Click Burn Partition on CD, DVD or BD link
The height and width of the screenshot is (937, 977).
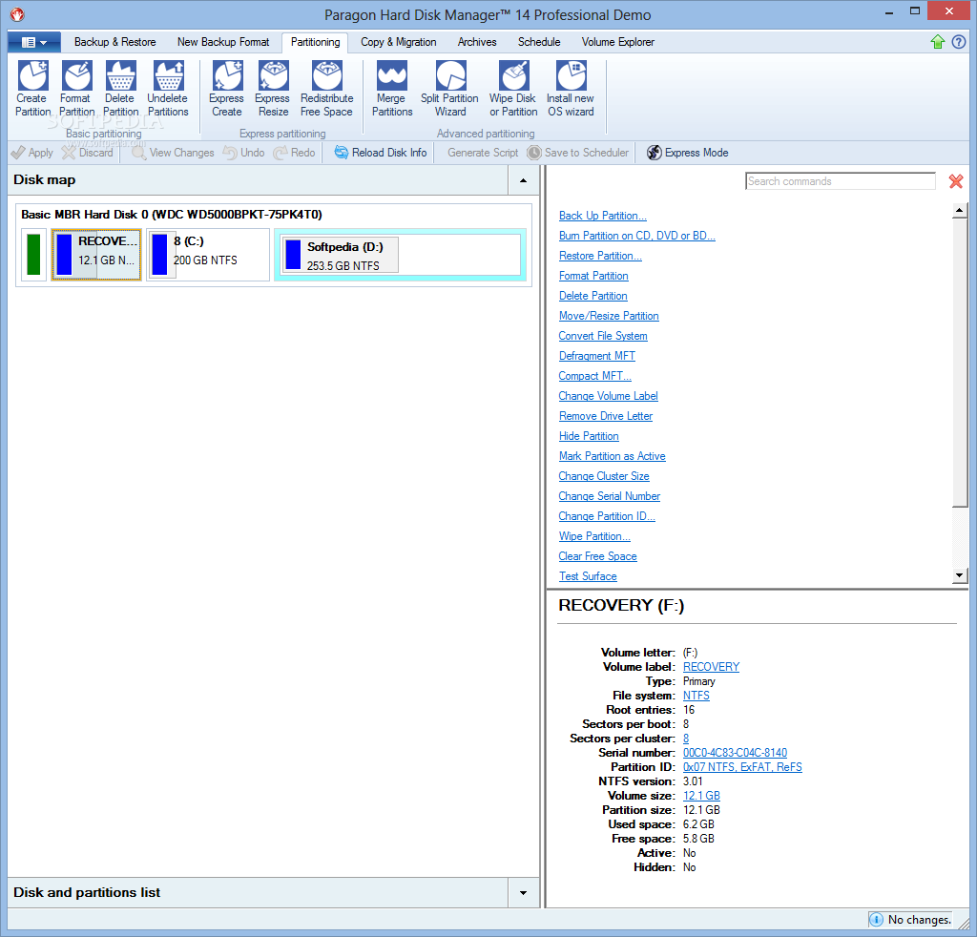[636, 236]
